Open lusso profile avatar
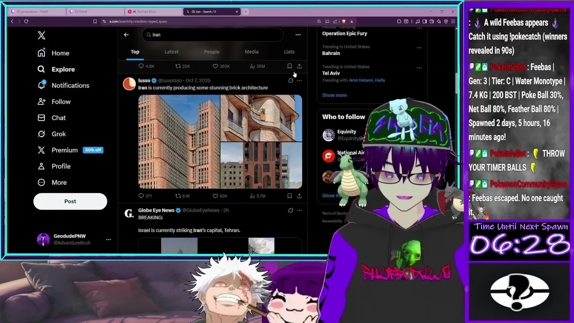This screenshot has width=574, height=323. [129, 83]
